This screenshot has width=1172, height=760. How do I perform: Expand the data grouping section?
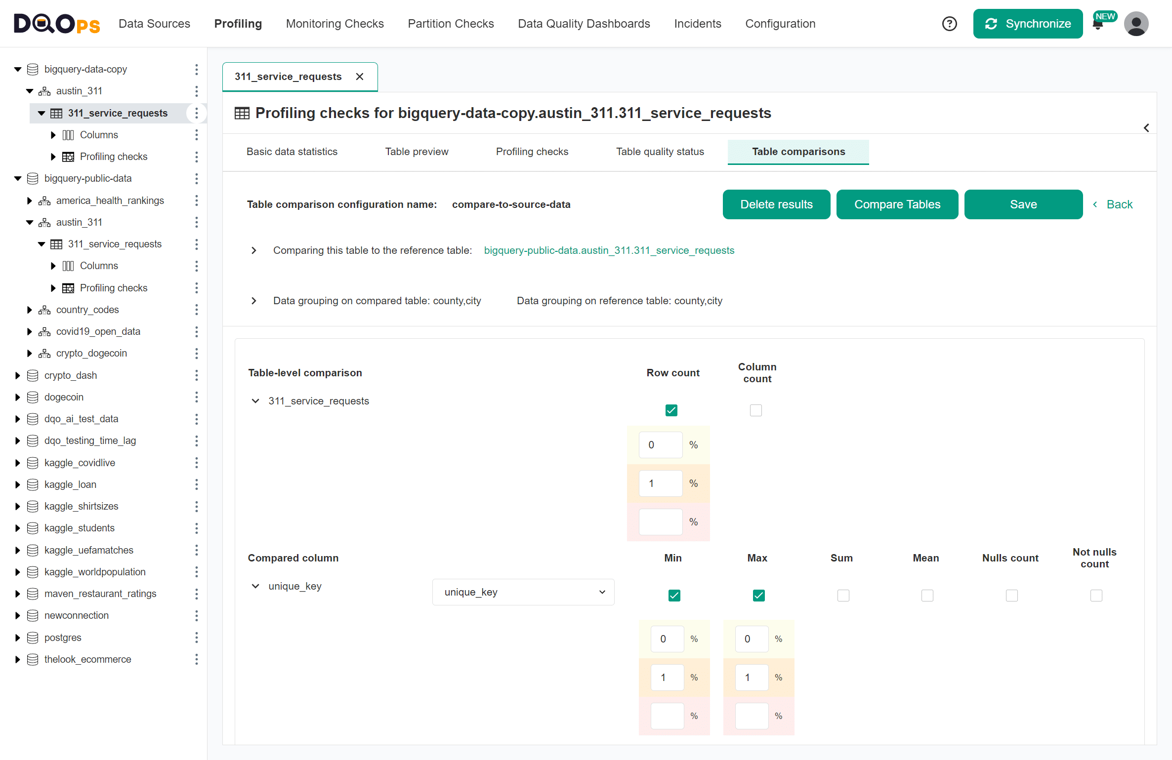[x=254, y=301]
